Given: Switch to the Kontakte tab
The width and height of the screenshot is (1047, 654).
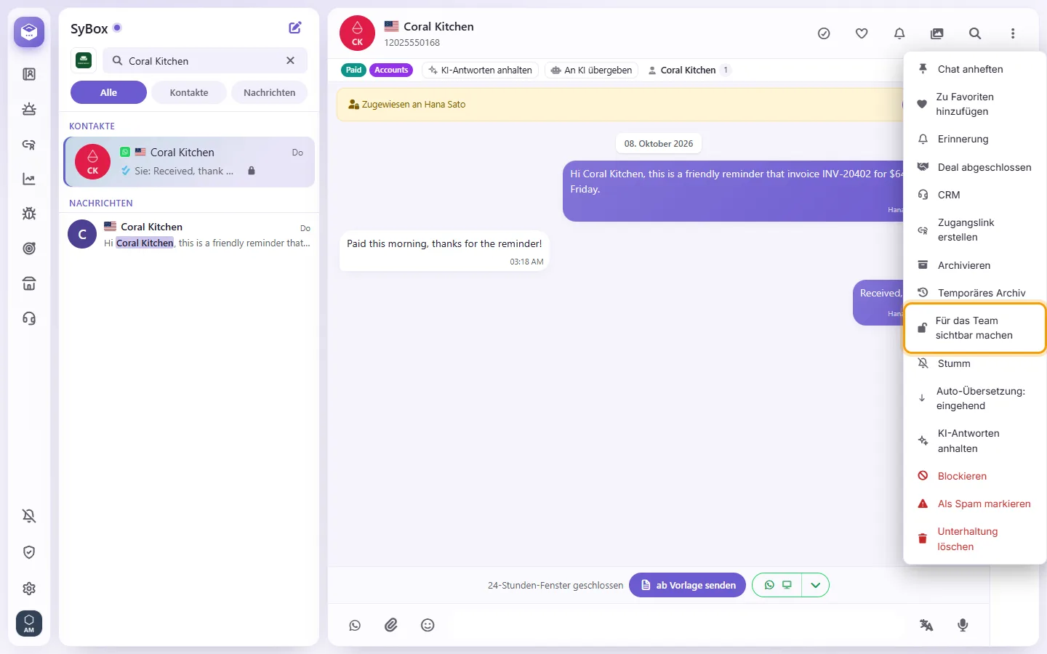Looking at the screenshot, I should tap(189, 92).
